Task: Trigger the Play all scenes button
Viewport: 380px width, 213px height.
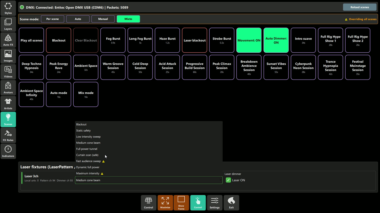Action: [31, 40]
